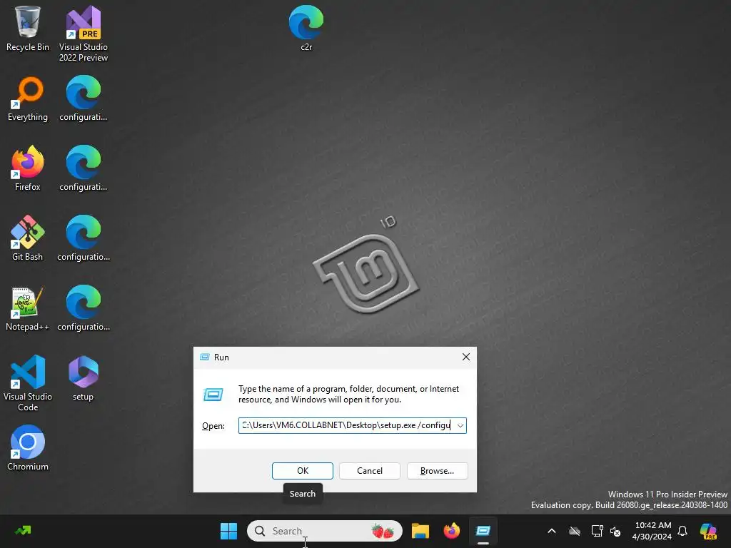Select the Notepad++ desktop shortcut
Viewport: 731px width, 548px height.
[28, 308]
